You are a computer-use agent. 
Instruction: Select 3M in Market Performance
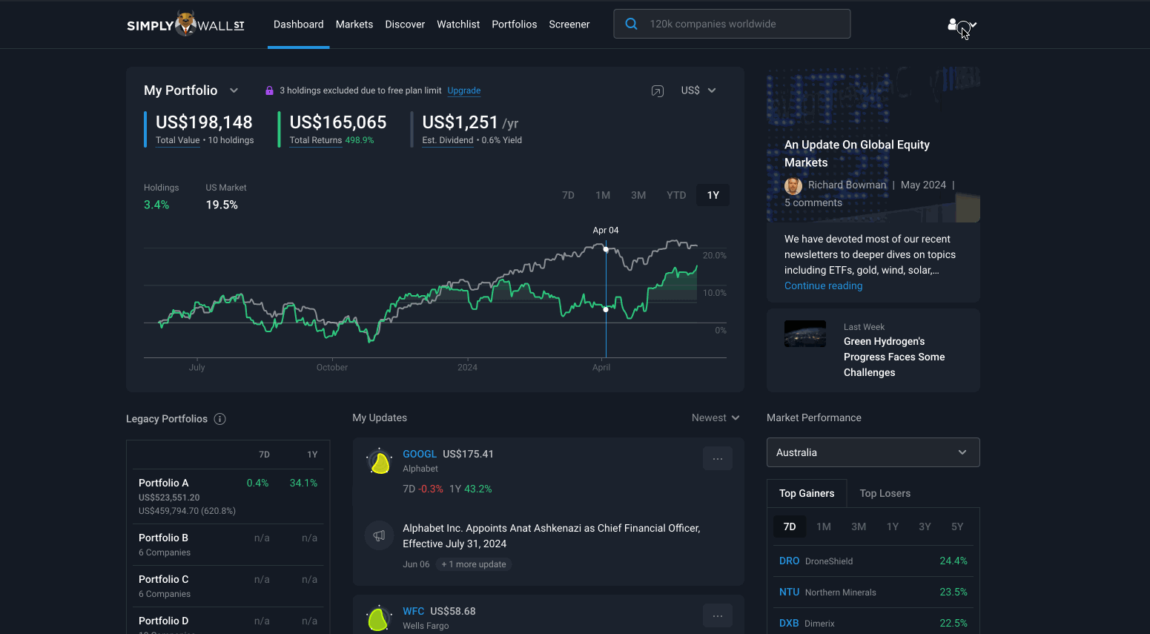[x=859, y=526]
